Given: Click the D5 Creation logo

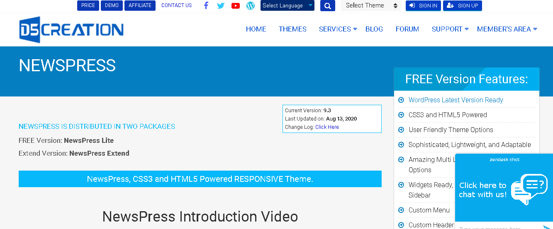Looking at the screenshot, I should point(71,30).
